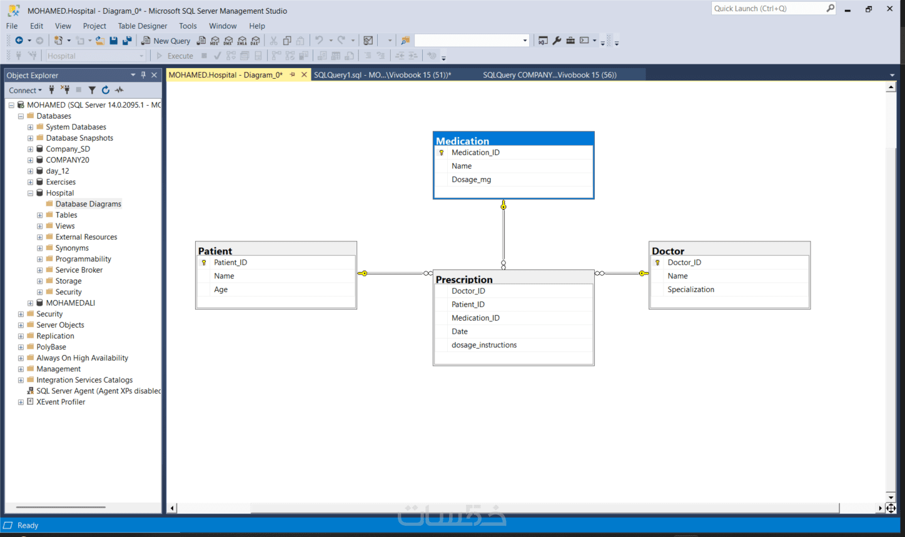Open the Toolbox icon in the toolbar
905x537 pixels.
(x=570, y=41)
